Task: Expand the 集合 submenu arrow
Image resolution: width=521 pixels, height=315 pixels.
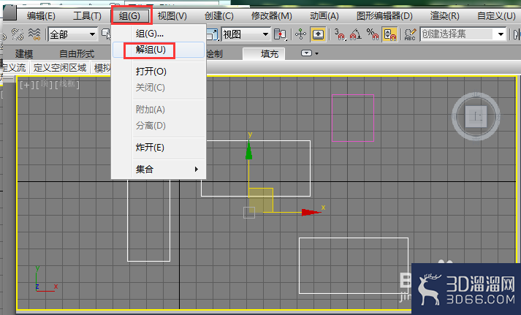Action: tap(197, 169)
